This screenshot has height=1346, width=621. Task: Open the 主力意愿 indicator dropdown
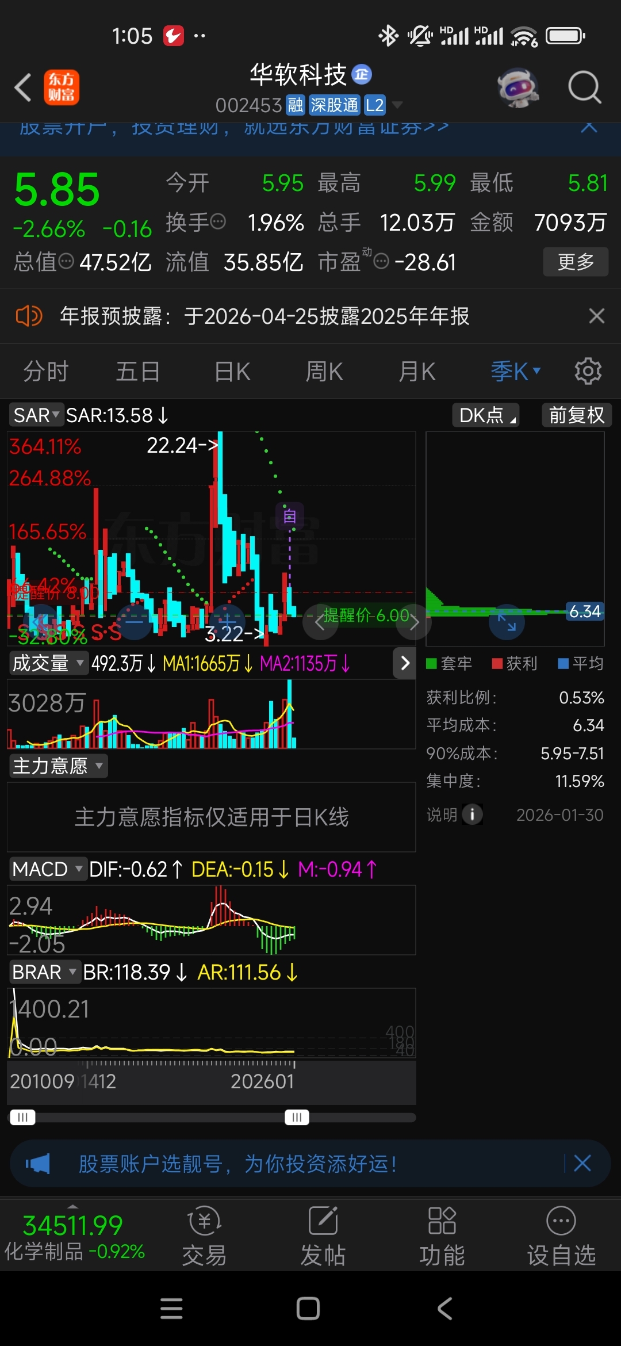coord(58,766)
